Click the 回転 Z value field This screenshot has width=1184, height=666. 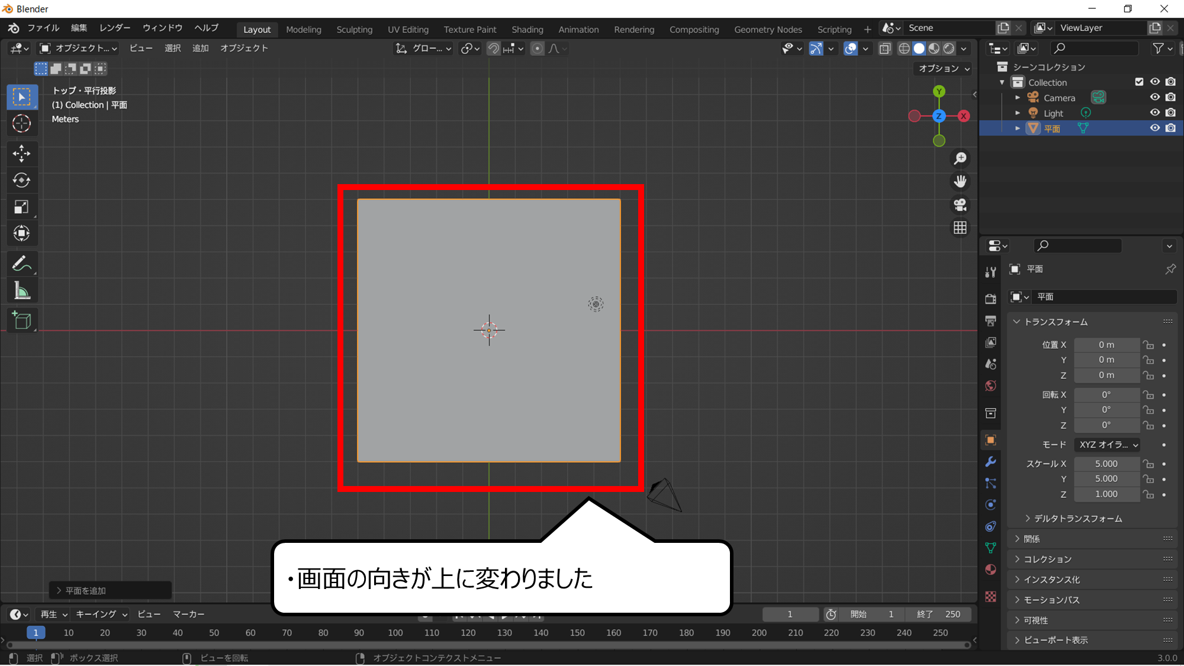tap(1106, 425)
